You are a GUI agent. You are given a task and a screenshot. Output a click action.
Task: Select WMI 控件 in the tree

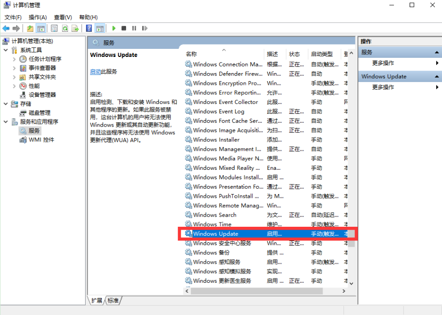pos(41,139)
